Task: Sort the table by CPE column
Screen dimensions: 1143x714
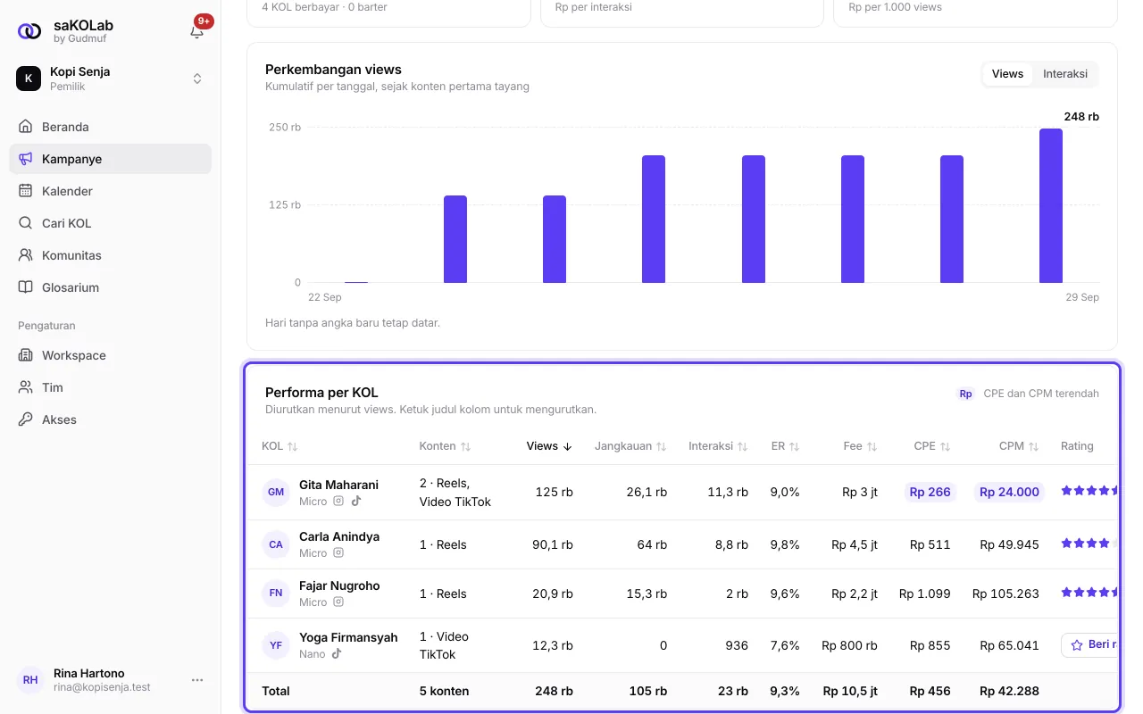Action: (932, 446)
